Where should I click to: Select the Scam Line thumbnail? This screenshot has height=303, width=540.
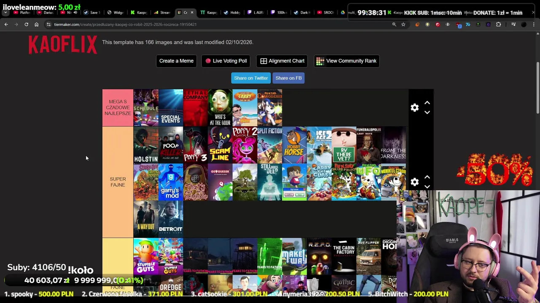[x=220, y=145]
